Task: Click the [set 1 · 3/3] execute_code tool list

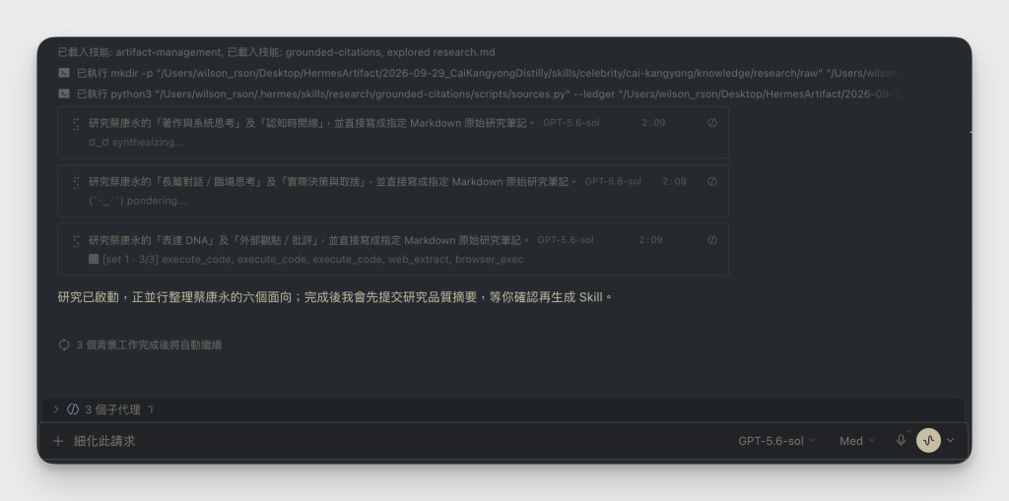Action: coord(312,259)
